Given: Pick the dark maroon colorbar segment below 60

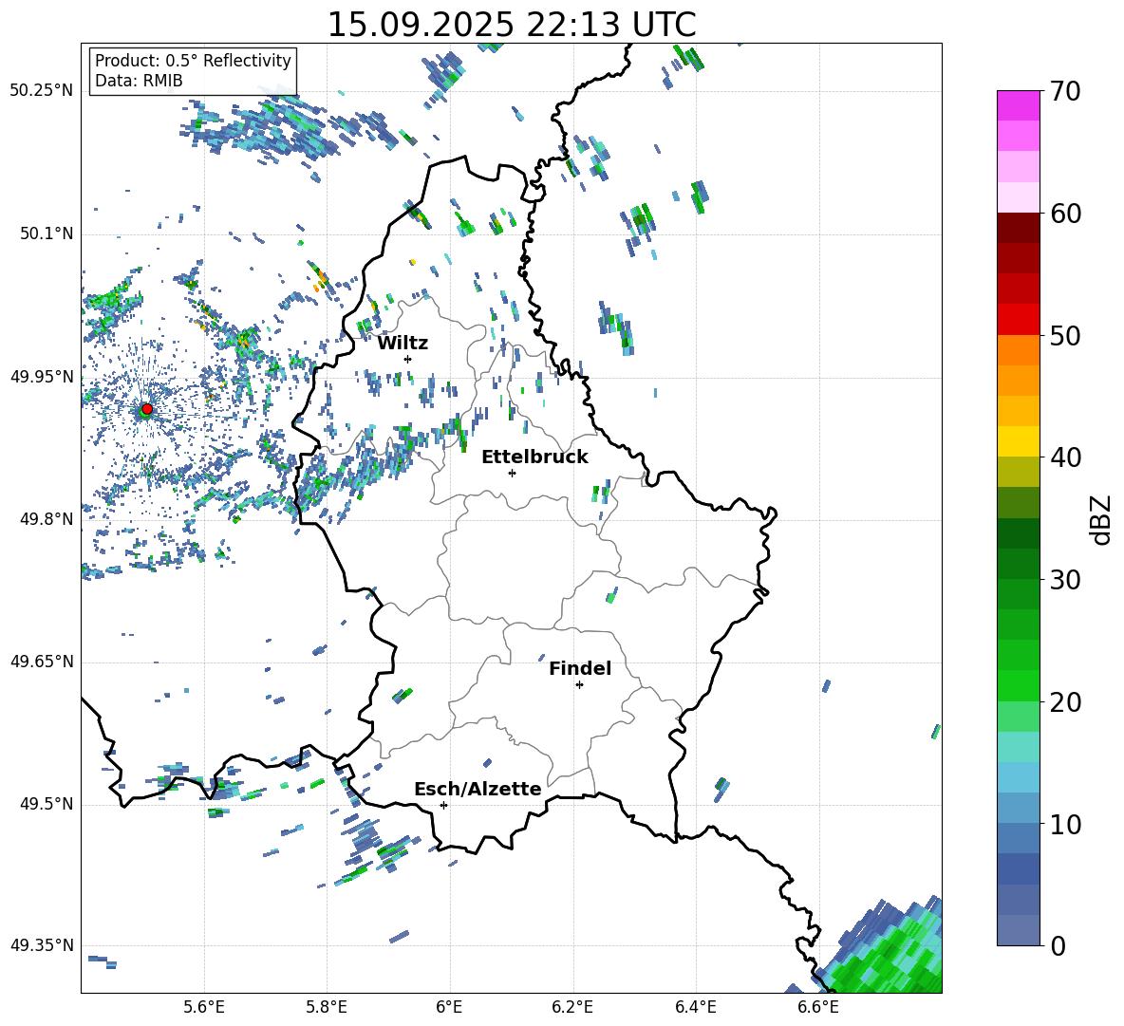Looking at the screenshot, I should pyautogui.click(x=1018, y=228).
